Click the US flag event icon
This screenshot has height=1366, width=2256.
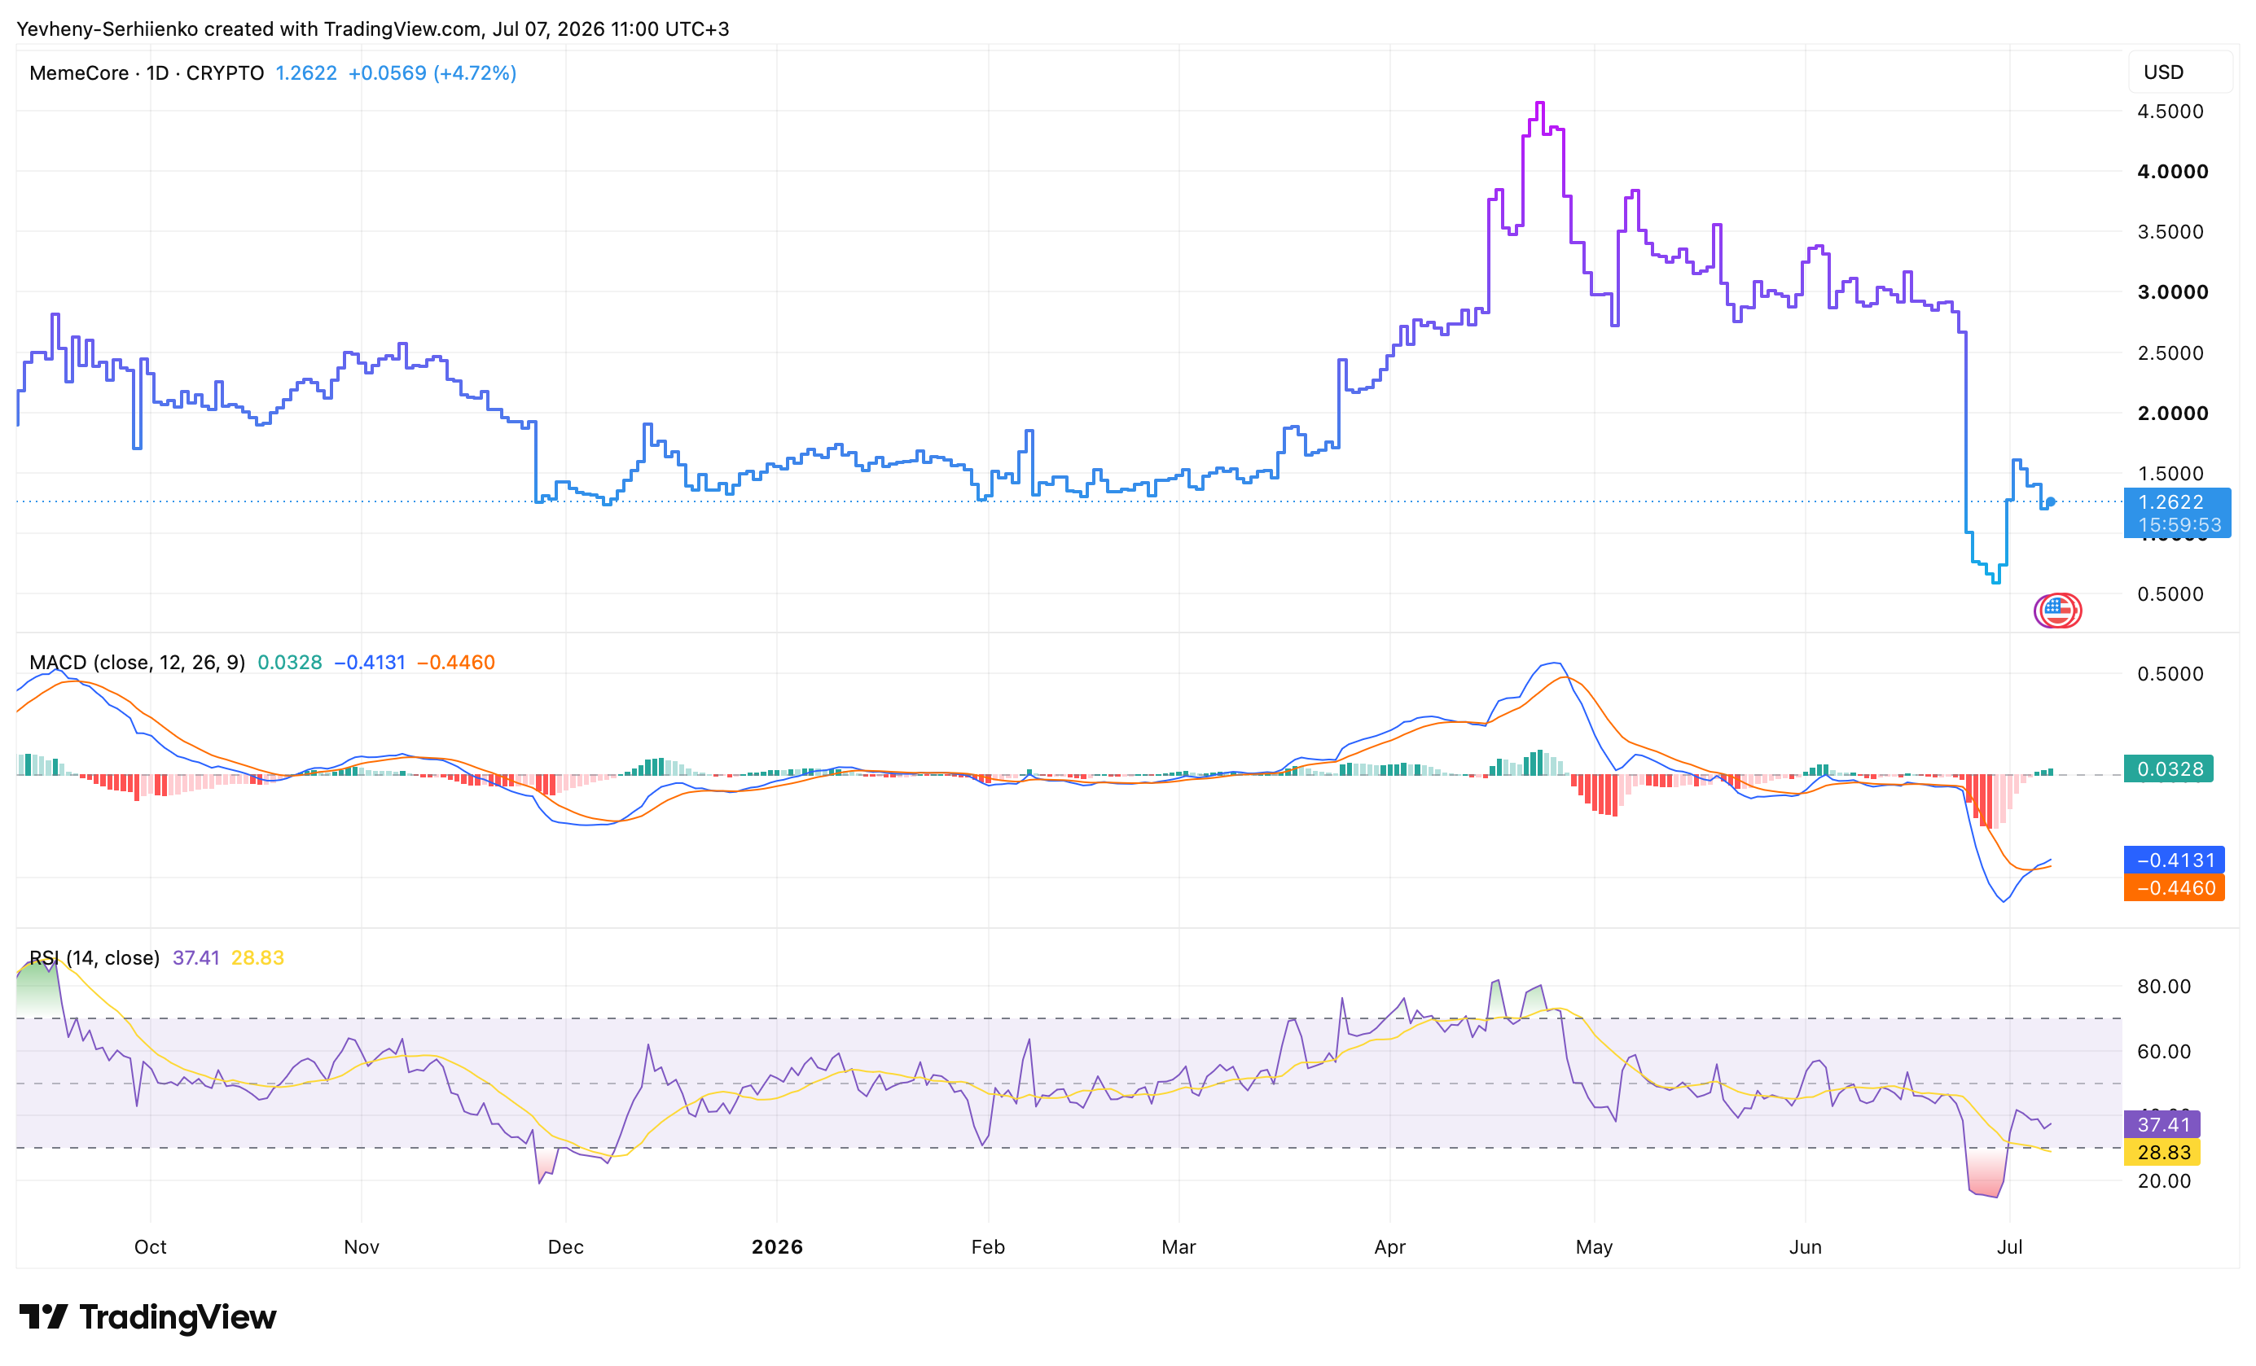(x=2057, y=611)
